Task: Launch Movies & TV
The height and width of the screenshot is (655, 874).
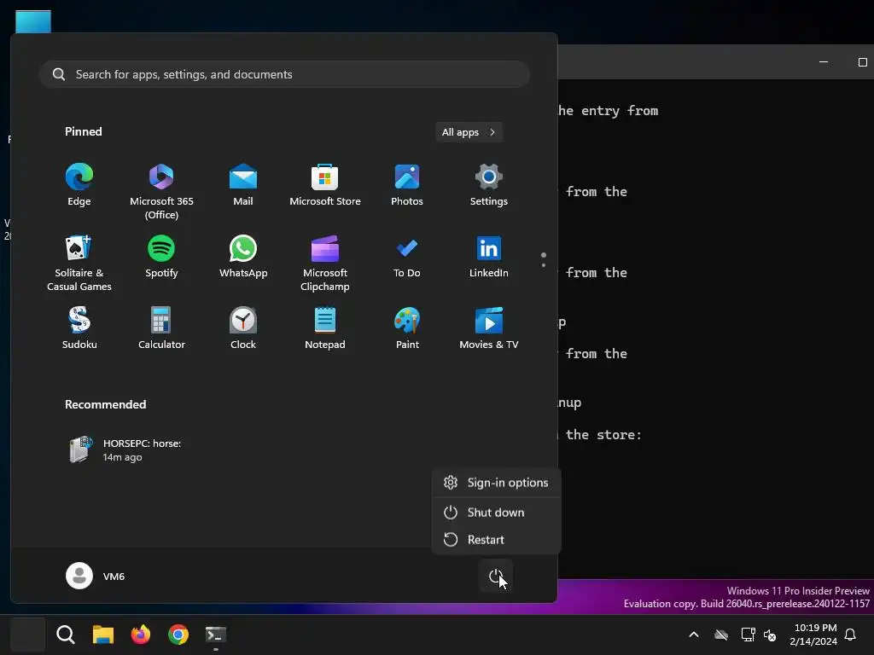Action: tap(489, 328)
